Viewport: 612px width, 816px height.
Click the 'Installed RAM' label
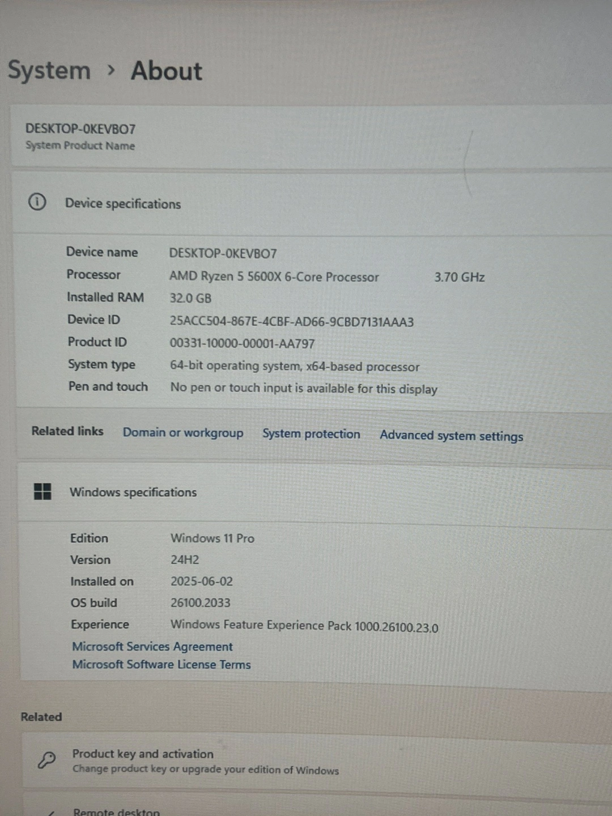pos(105,297)
